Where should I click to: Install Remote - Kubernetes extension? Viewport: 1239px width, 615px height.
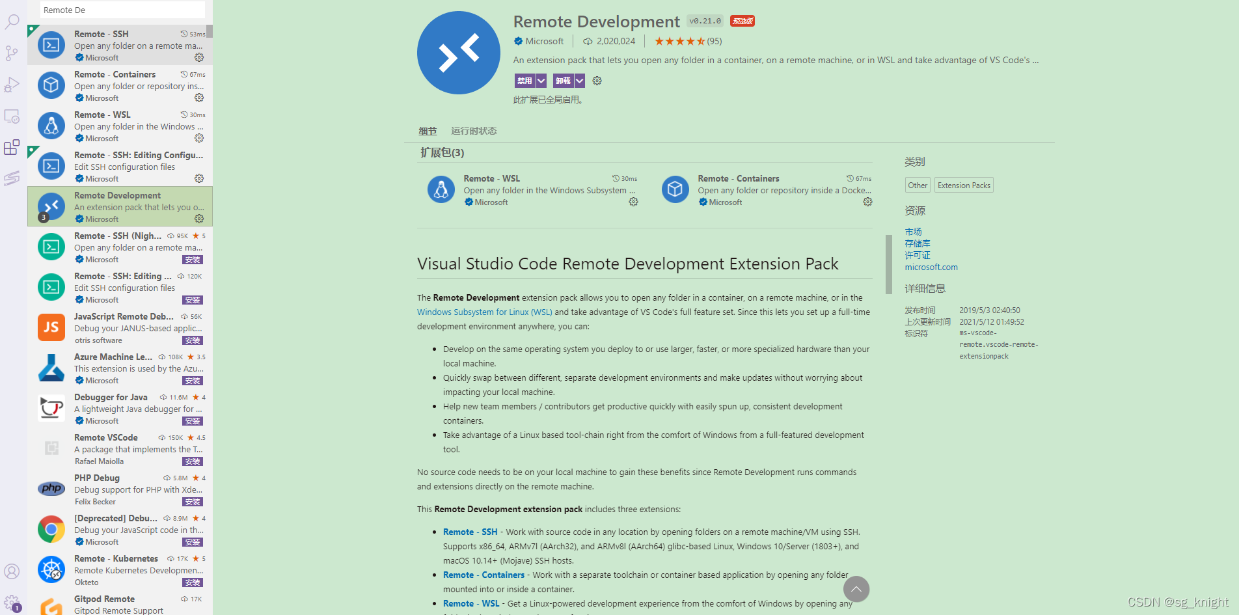click(193, 582)
